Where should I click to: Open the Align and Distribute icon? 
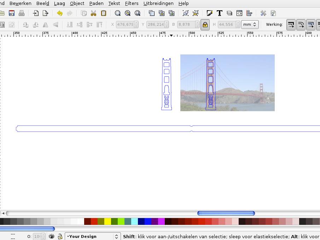pos(249,13)
